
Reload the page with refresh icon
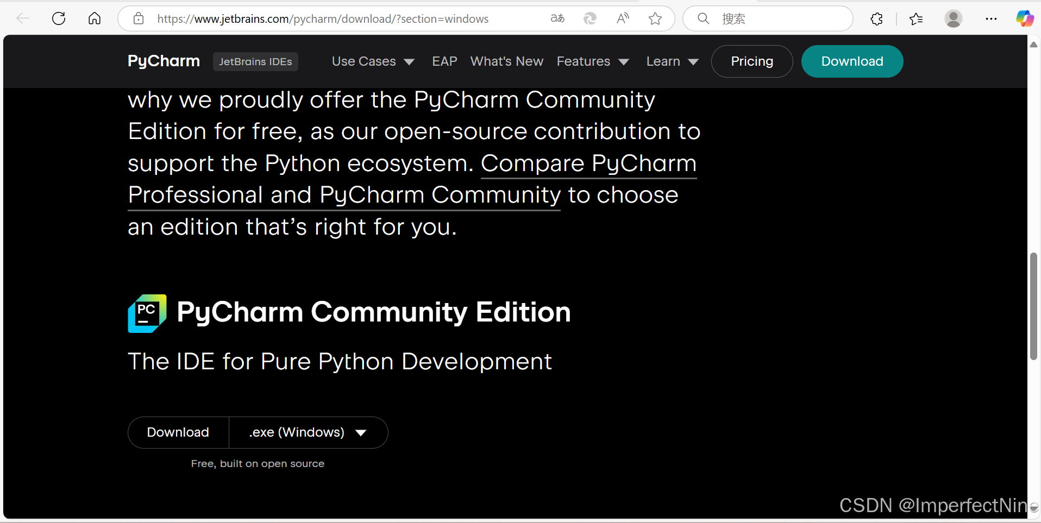(59, 18)
